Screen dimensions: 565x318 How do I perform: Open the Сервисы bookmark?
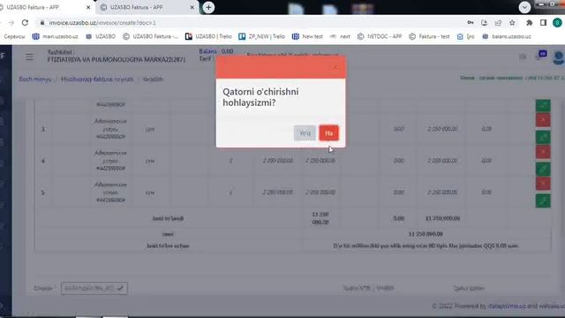pos(14,36)
